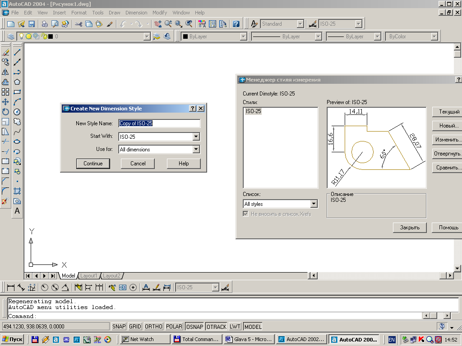Select the Rectangle draw tool
462x346 pixels.
[17, 92]
